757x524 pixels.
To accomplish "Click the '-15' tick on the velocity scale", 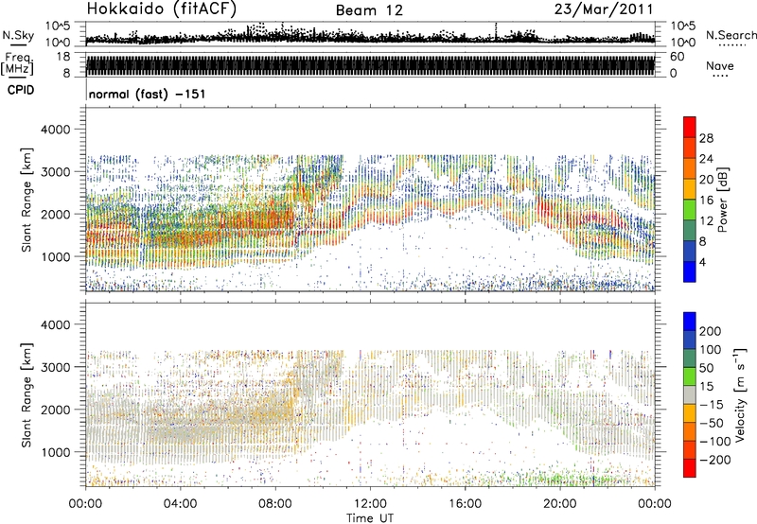I will tap(712, 405).
